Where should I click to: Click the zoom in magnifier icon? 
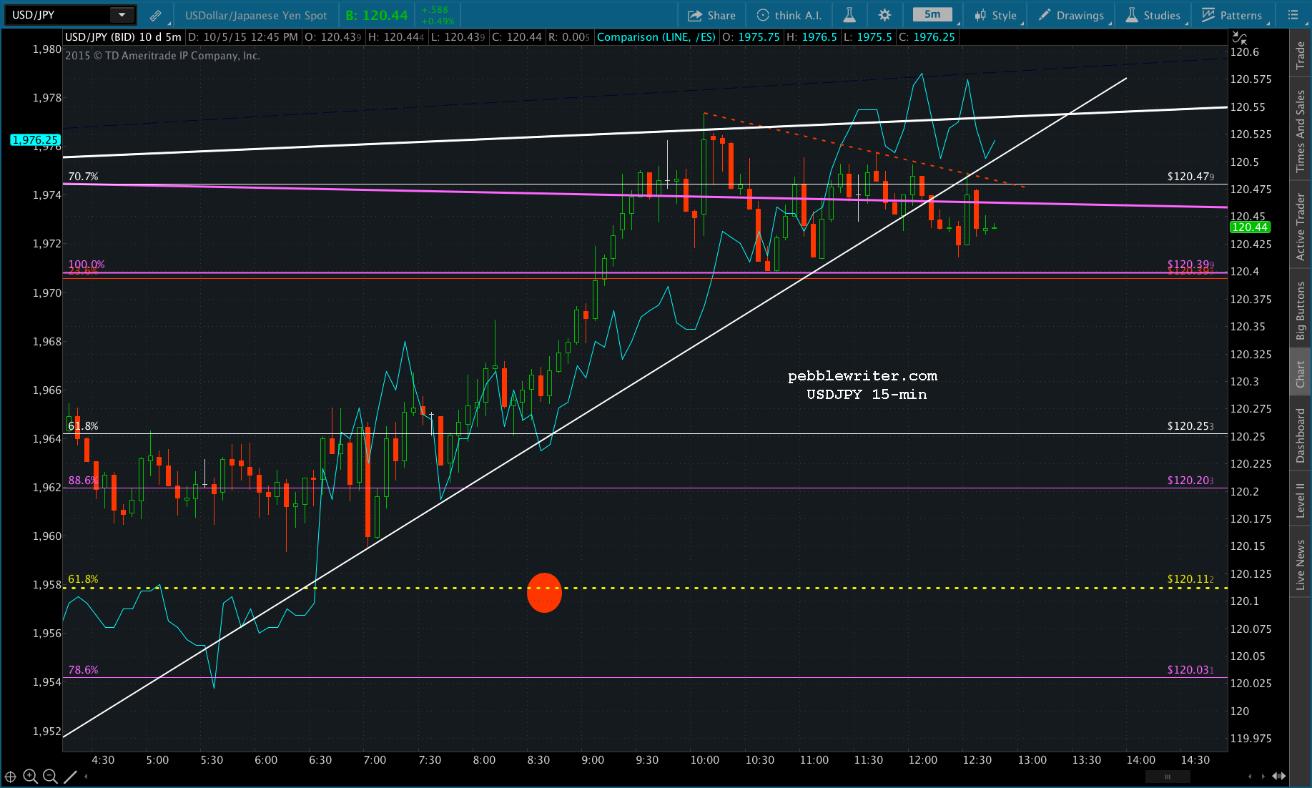[30, 777]
